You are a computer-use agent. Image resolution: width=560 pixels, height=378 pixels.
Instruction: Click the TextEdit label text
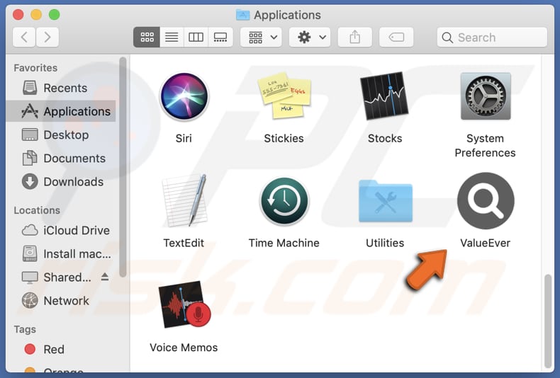pyautogui.click(x=184, y=243)
